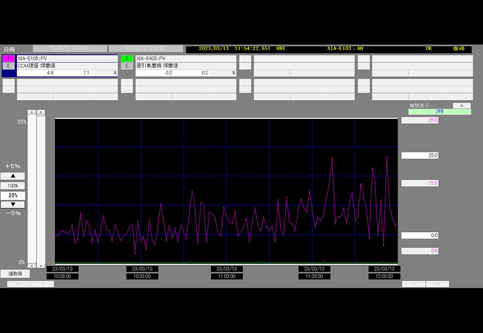Click the 復帰 status in alarm banner
The height and width of the screenshot is (333, 483).
point(459,48)
